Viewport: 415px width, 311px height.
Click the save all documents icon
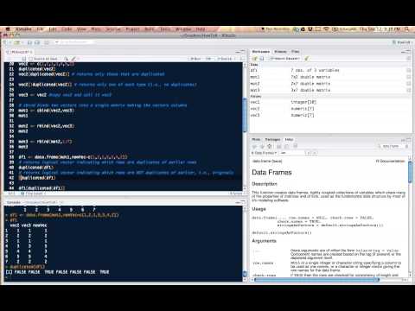37,42
